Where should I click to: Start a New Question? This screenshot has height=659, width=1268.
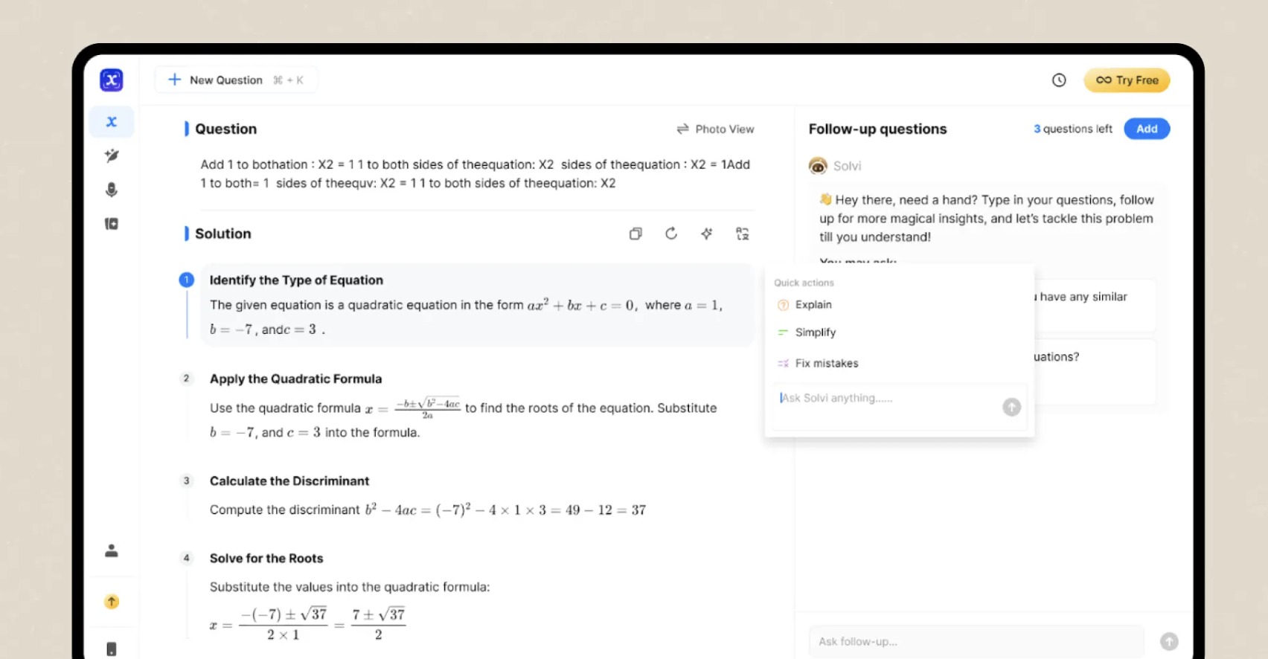(x=236, y=80)
